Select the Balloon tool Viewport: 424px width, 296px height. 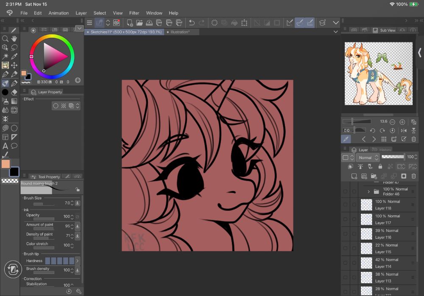[x=14, y=146]
